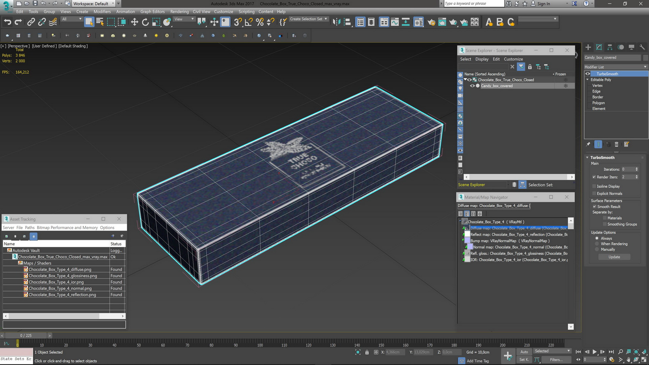Open the Workspace Default dropdown

(x=94, y=4)
